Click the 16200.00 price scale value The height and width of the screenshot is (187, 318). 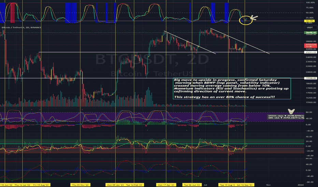pos(311,98)
